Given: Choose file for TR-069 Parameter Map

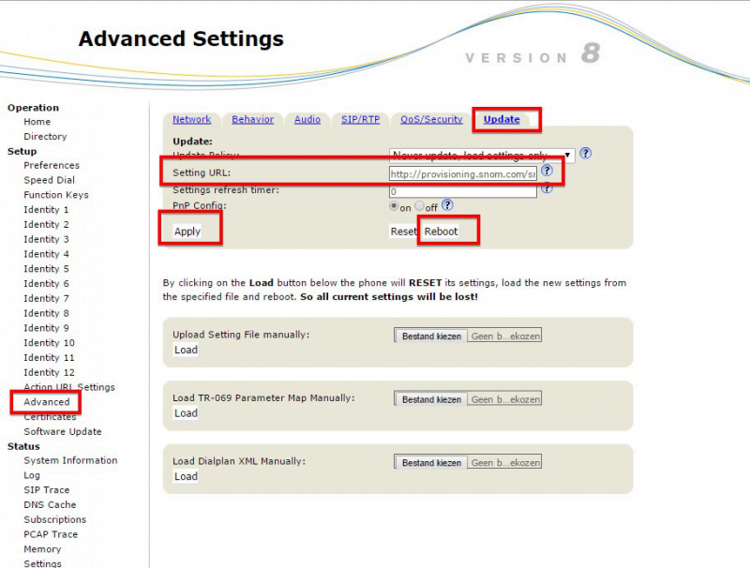Looking at the screenshot, I should point(431,399).
